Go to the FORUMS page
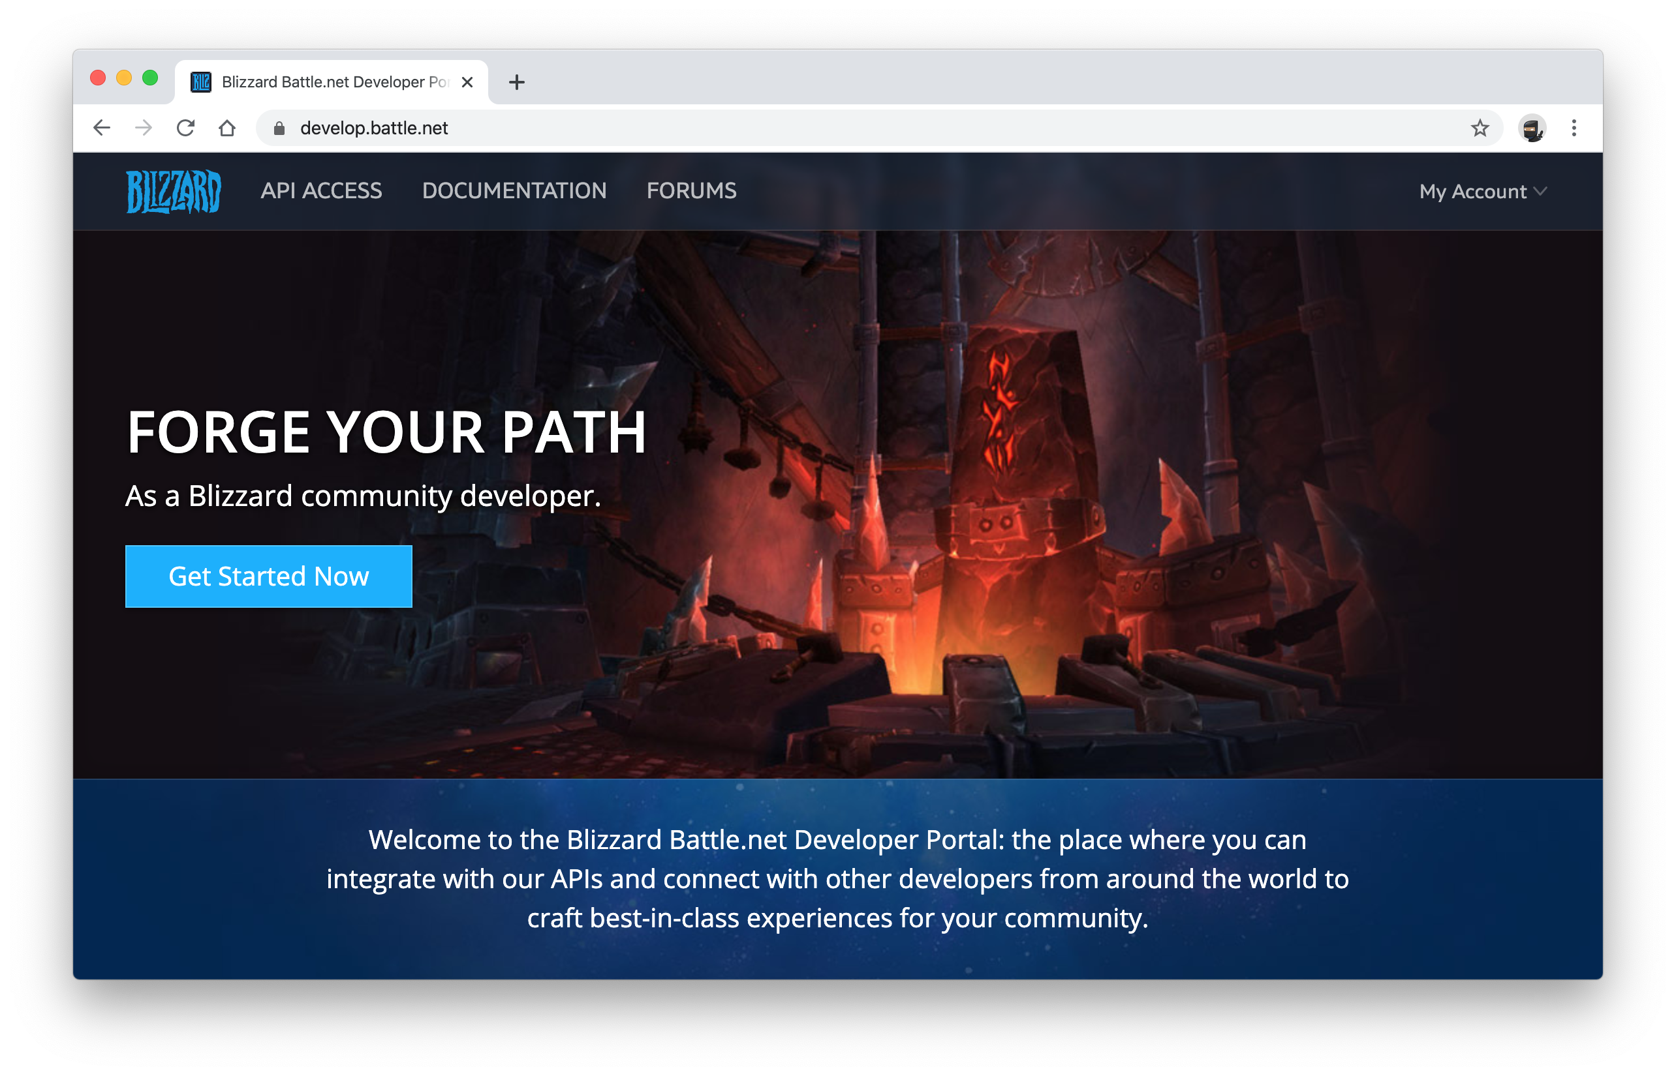This screenshot has height=1076, width=1676. 691,190
